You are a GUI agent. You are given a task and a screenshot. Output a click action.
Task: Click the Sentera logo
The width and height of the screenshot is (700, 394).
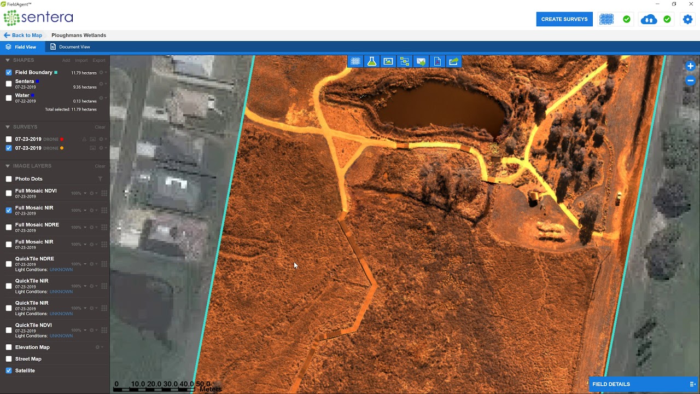pyautogui.click(x=38, y=18)
